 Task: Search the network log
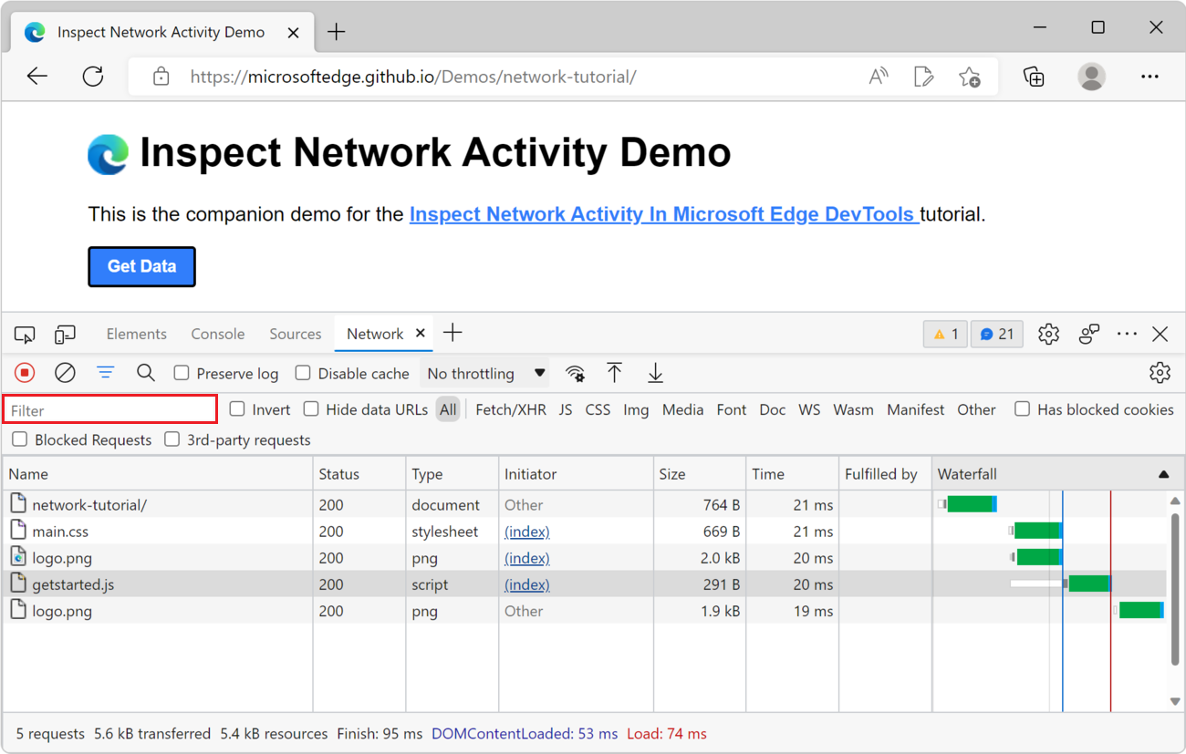[146, 373]
